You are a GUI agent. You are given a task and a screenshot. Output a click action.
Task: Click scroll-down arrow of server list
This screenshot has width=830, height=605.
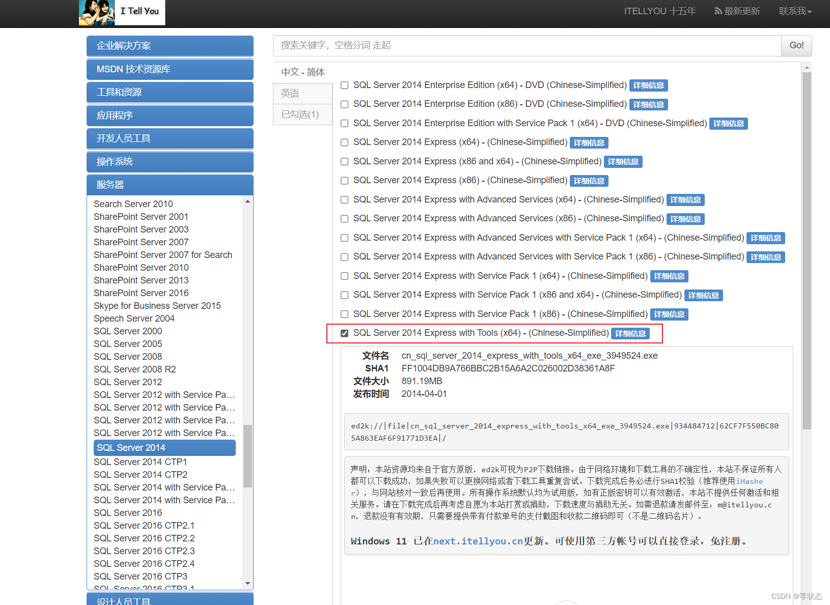point(247,584)
